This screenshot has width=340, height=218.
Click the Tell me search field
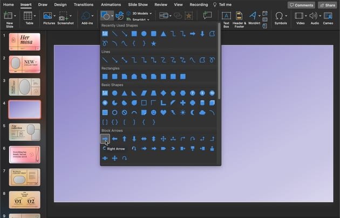[225, 4]
